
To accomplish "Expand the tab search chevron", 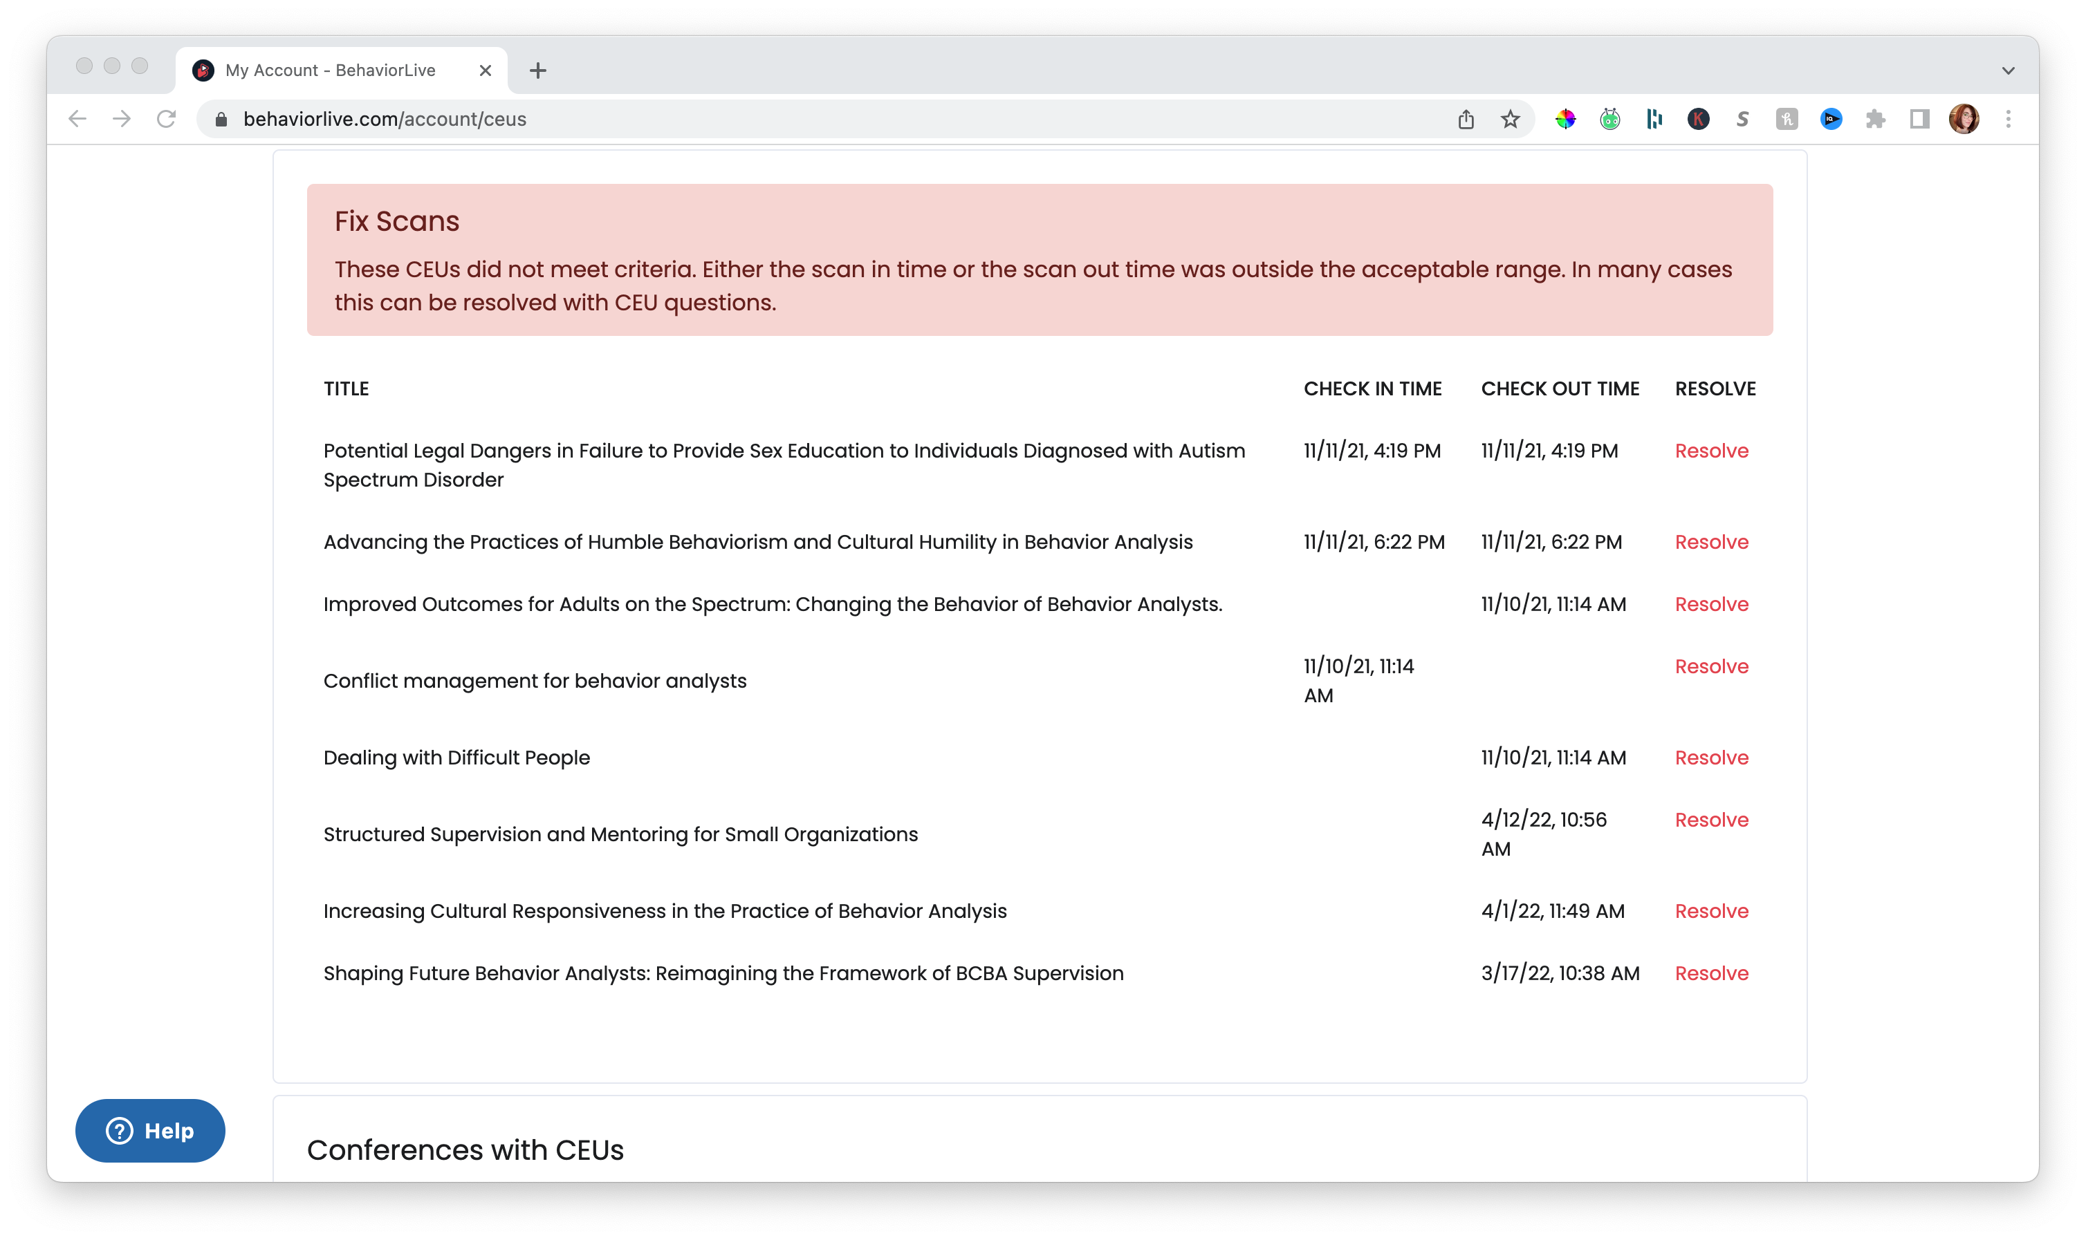I will pyautogui.click(x=2009, y=71).
